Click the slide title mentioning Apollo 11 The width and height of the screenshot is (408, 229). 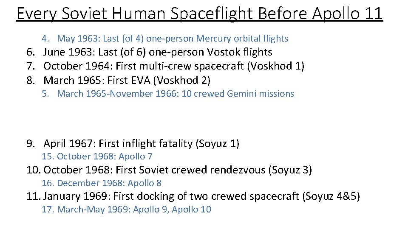click(x=199, y=14)
